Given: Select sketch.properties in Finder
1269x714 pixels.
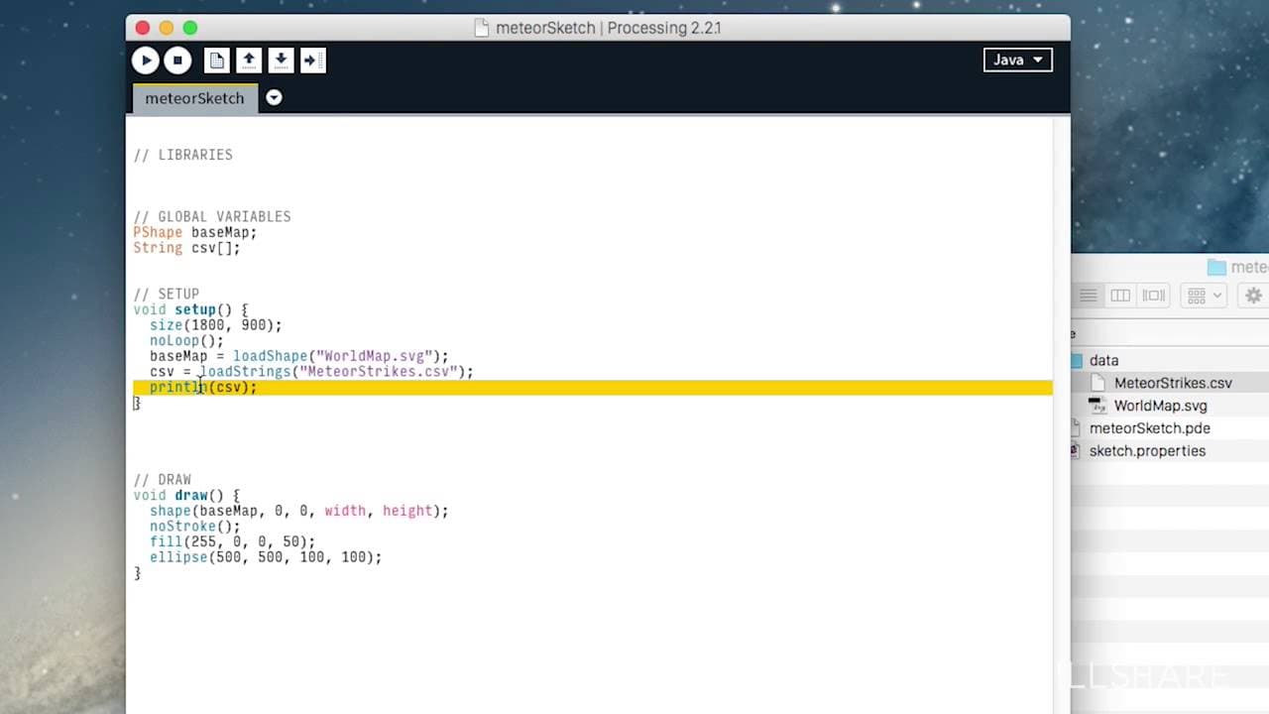Looking at the screenshot, I should click(1147, 451).
